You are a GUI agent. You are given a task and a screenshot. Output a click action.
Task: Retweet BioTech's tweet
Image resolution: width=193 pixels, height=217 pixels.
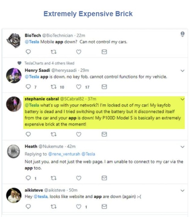click(53, 52)
